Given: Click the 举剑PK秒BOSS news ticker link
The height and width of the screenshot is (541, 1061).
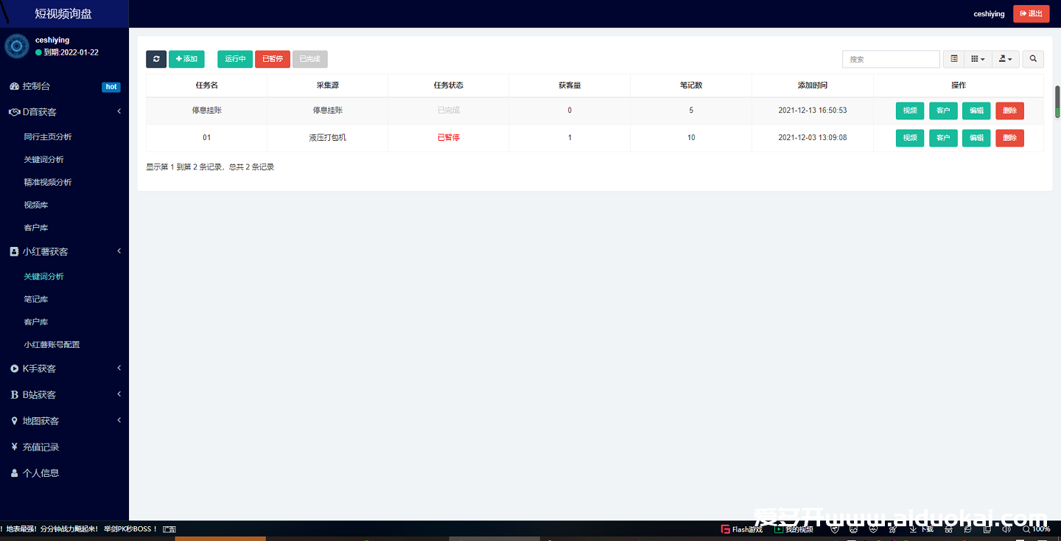Looking at the screenshot, I should coord(130,529).
